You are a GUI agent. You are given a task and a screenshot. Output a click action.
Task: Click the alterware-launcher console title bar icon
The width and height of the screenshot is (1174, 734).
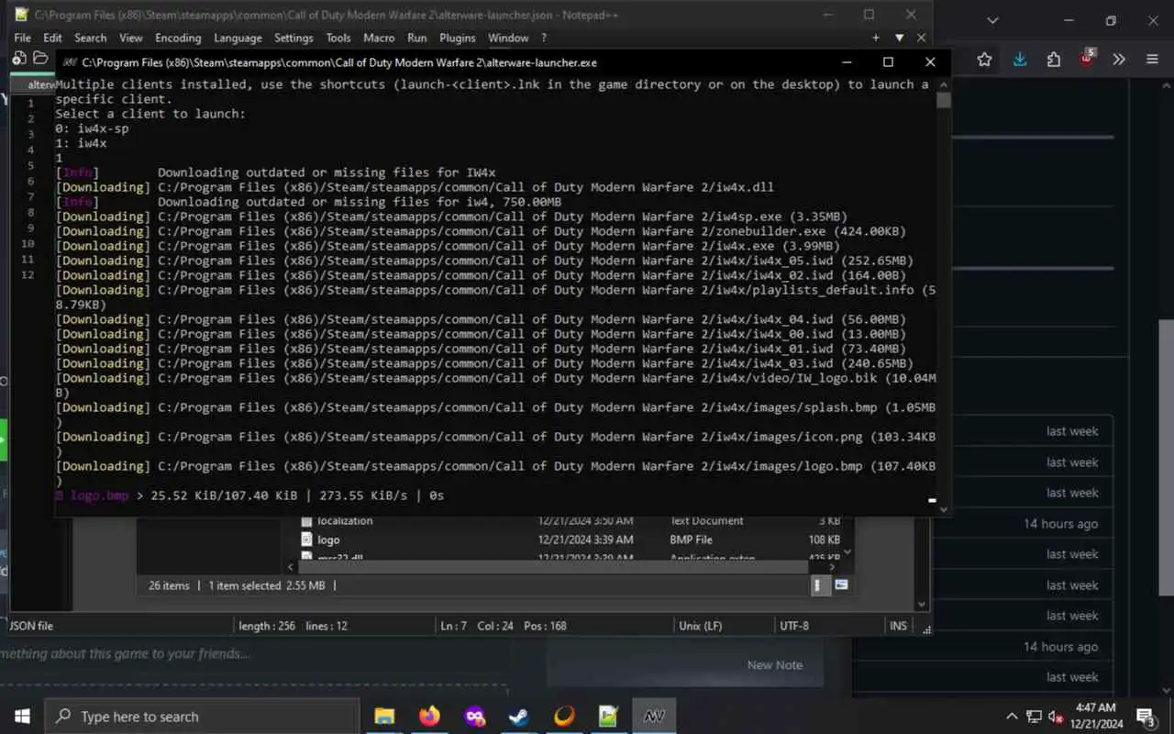click(x=70, y=62)
